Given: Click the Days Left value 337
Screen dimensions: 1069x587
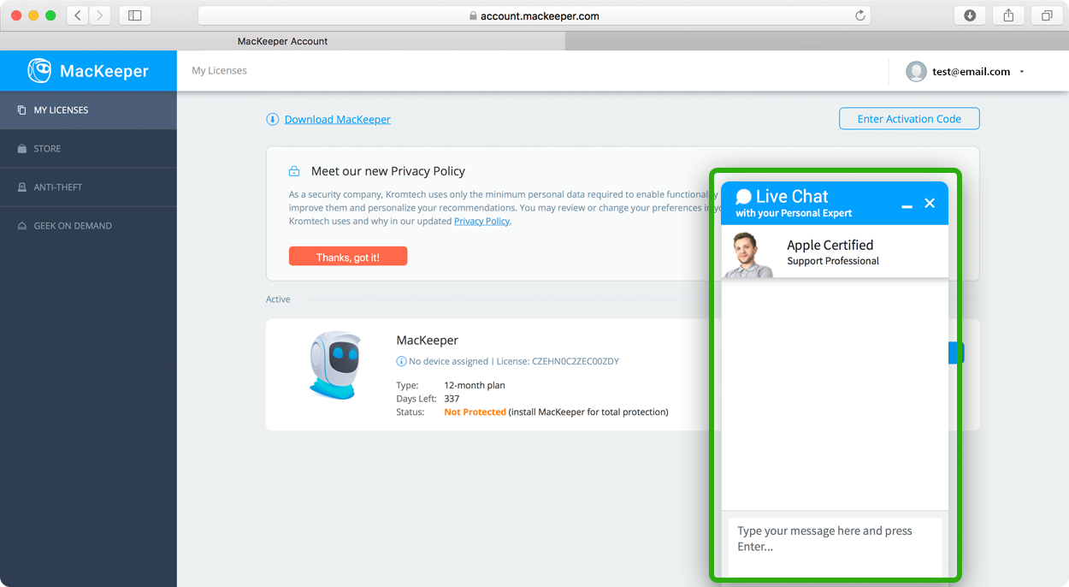Looking at the screenshot, I should click(452, 399).
